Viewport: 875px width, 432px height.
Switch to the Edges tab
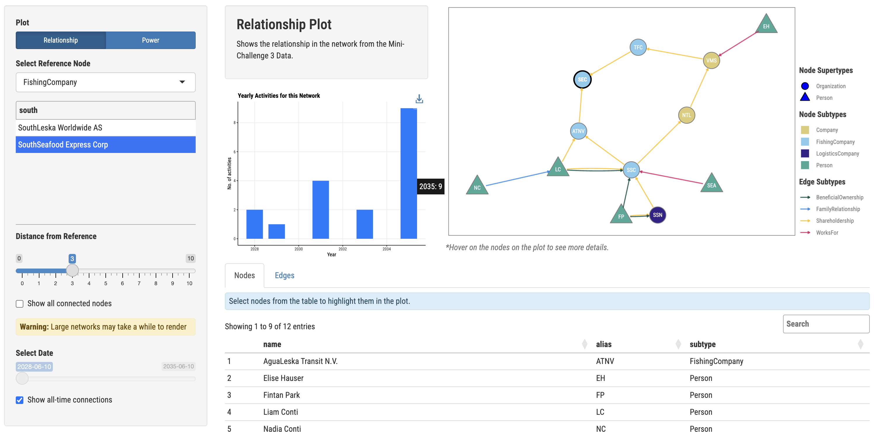[284, 275]
